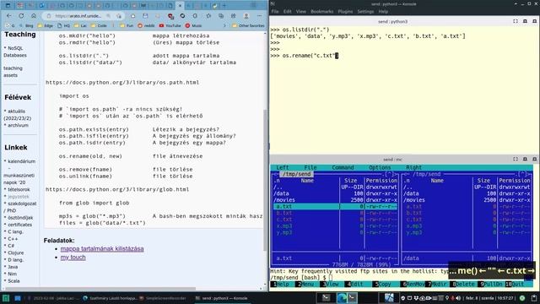Open the Fun favorites folder
The image size is (540, 304).
point(127,25)
